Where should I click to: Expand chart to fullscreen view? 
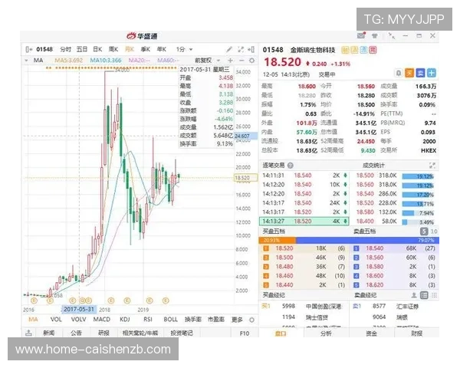(x=241, y=49)
